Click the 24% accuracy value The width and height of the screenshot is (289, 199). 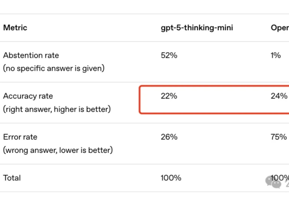click(x=279, y=96)
